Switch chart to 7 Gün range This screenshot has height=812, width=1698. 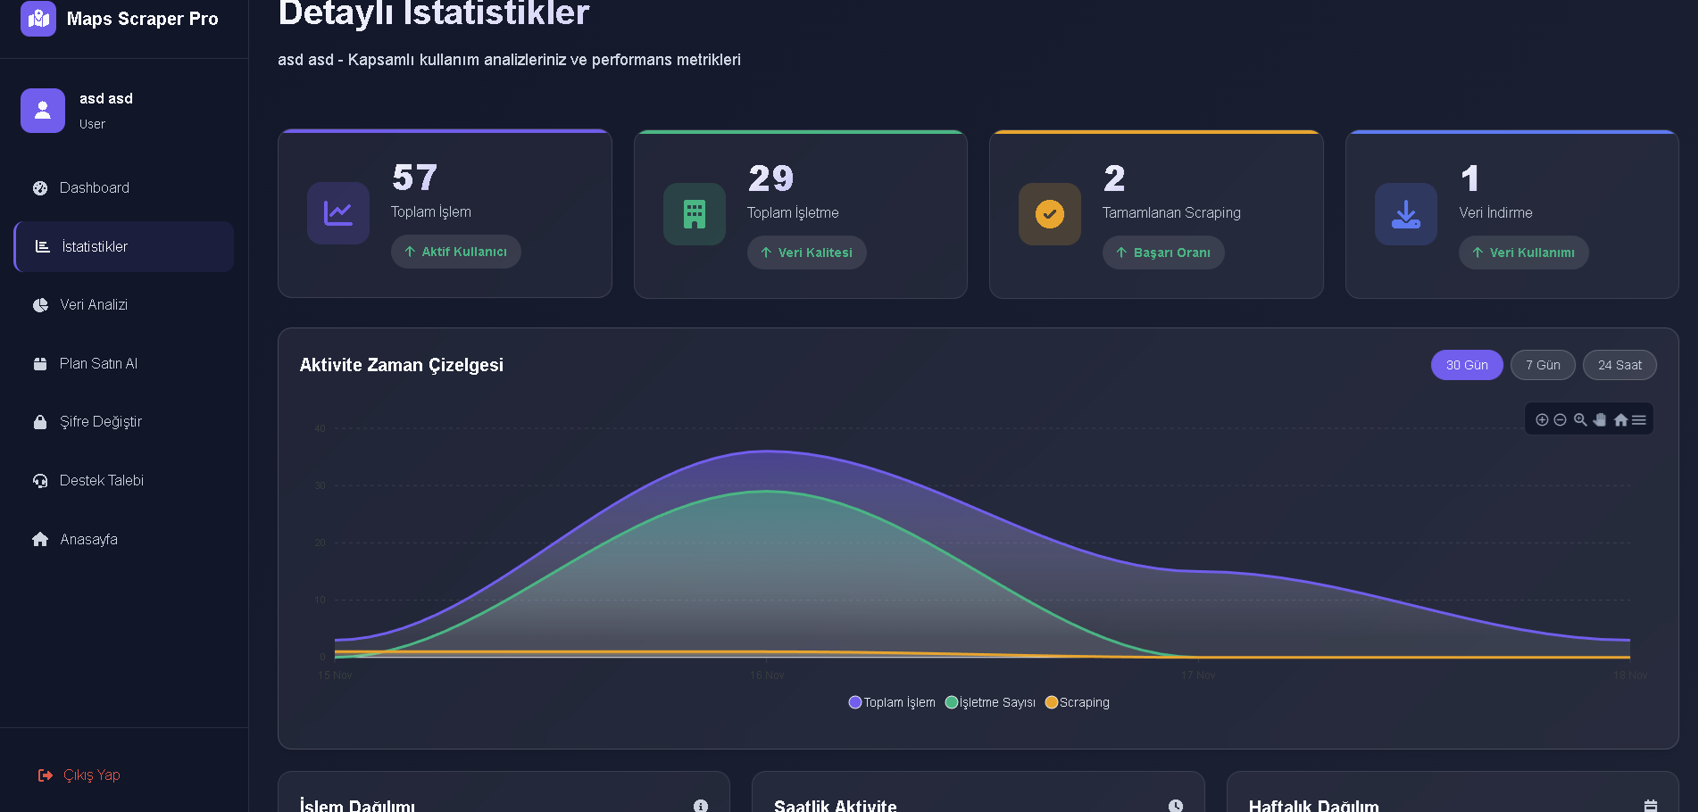click(x=1543, y=365)
